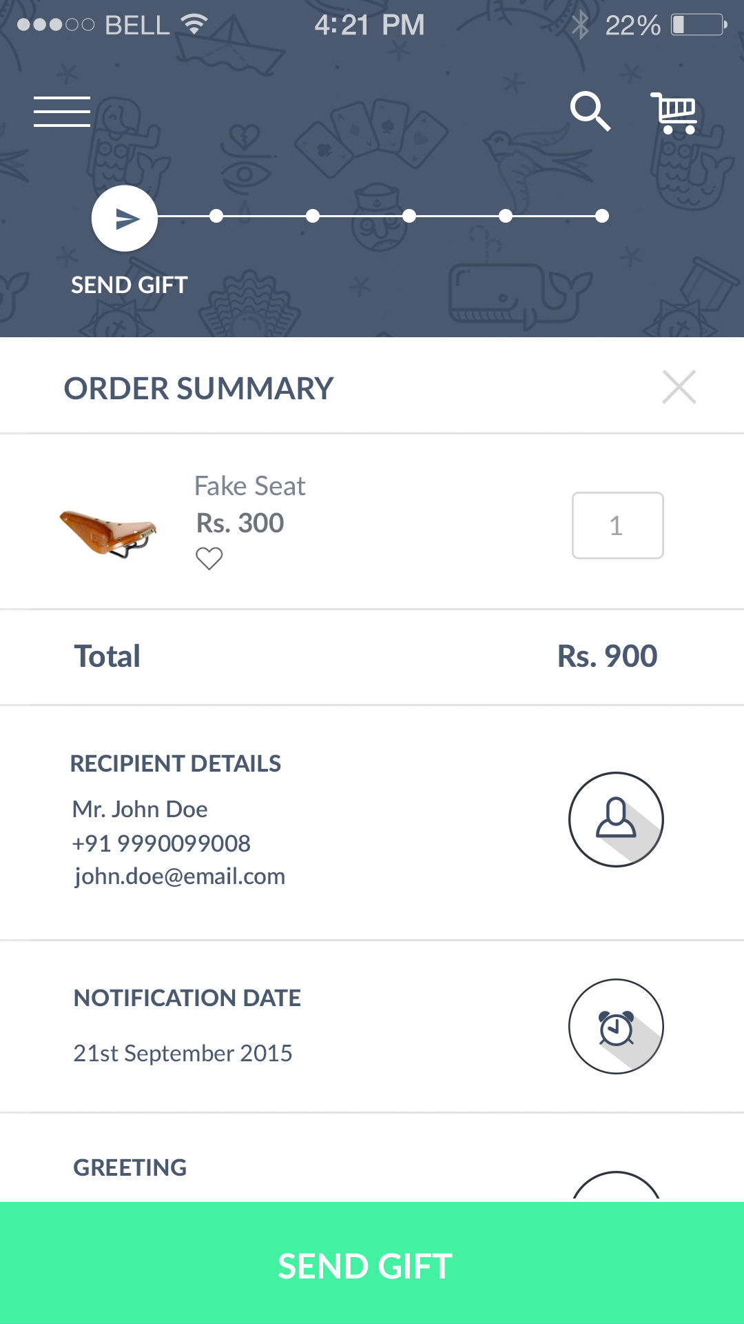The image size is (744, 1324).
Task: Open notification date alarm clock icon
Action: click(x=616, y=1026)
